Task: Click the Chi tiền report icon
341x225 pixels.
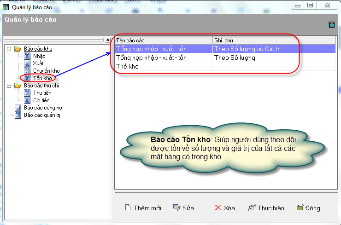Action: (x=27, y=100)
